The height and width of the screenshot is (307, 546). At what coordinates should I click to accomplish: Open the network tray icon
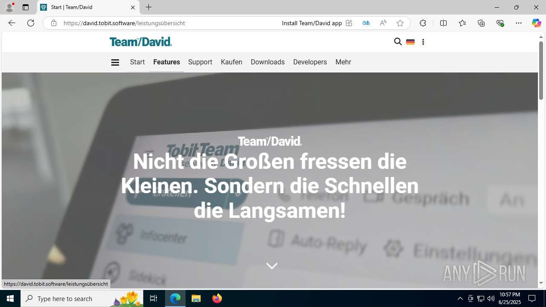481,298
